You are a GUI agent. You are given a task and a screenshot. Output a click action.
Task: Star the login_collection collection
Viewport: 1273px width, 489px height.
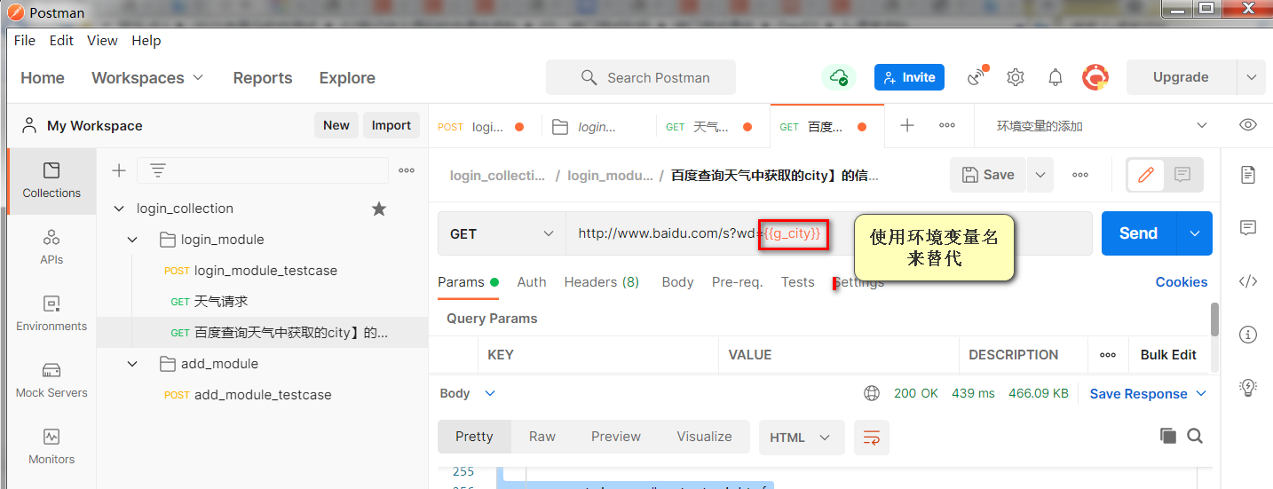[379, 209]
